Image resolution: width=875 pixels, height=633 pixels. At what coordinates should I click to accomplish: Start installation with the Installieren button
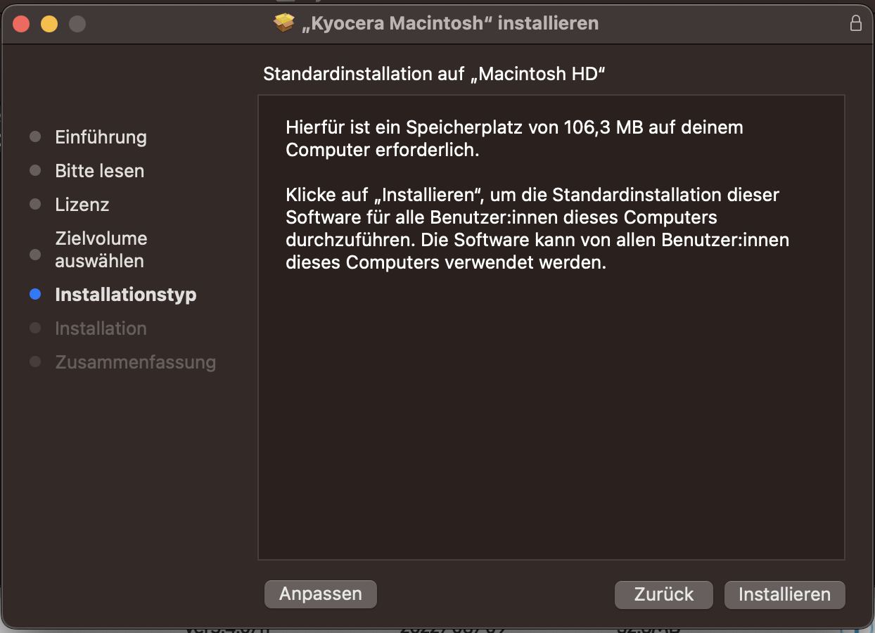[784, 594]
